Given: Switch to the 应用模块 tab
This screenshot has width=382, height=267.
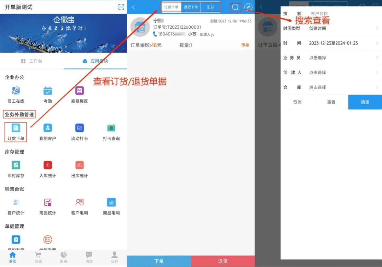Looking at the screenshot, I should point(95,61).
